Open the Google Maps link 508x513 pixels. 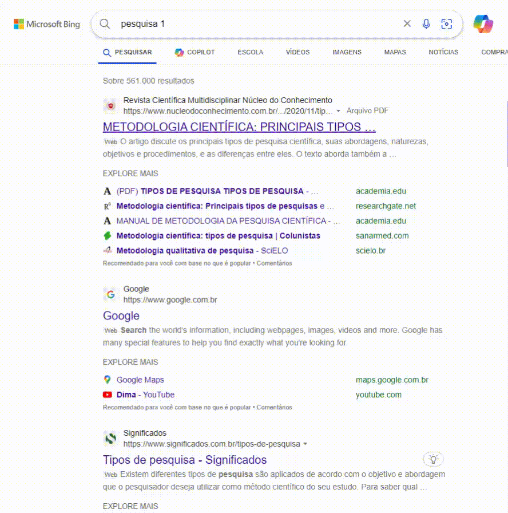[x=140, y=380]
